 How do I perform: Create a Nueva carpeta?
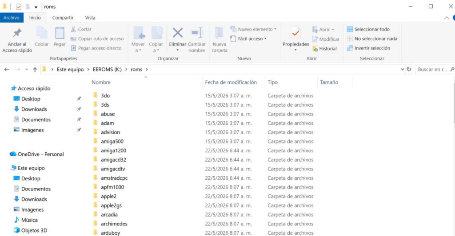[220, 39]
